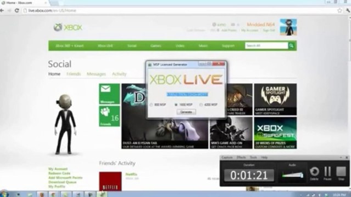Open the Friends tile showing 16
Viewport: 351px width, 197px height.
click(x=109, y=116)
